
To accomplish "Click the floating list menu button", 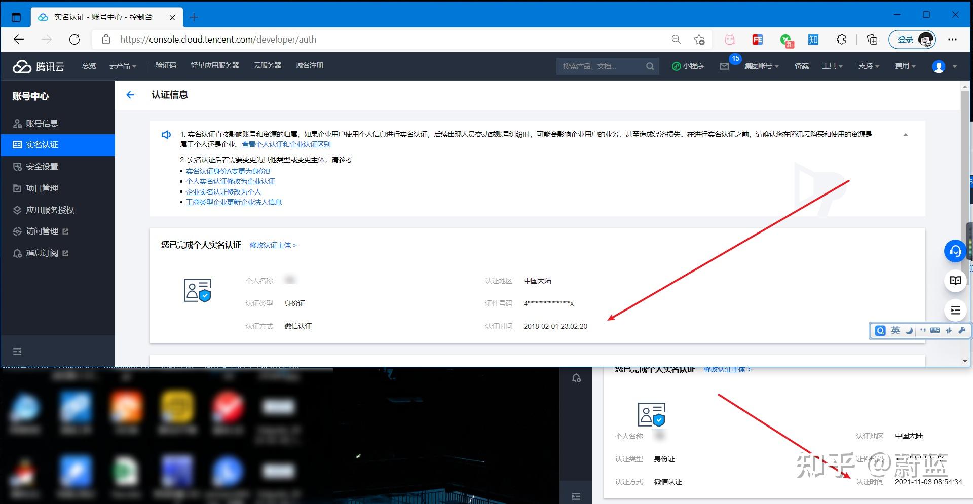I will click(956, 310).
